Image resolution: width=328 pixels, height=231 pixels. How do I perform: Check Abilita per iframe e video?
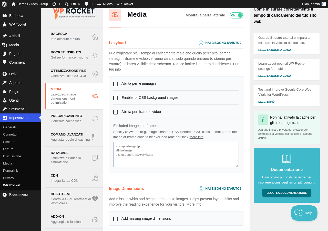pyautogui.click(x=116, y=112)
